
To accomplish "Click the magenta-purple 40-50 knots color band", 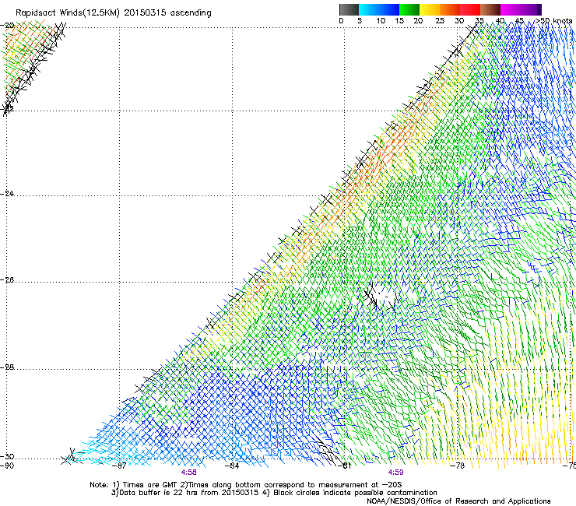I will pyautogui.click(x=521, y=9).
